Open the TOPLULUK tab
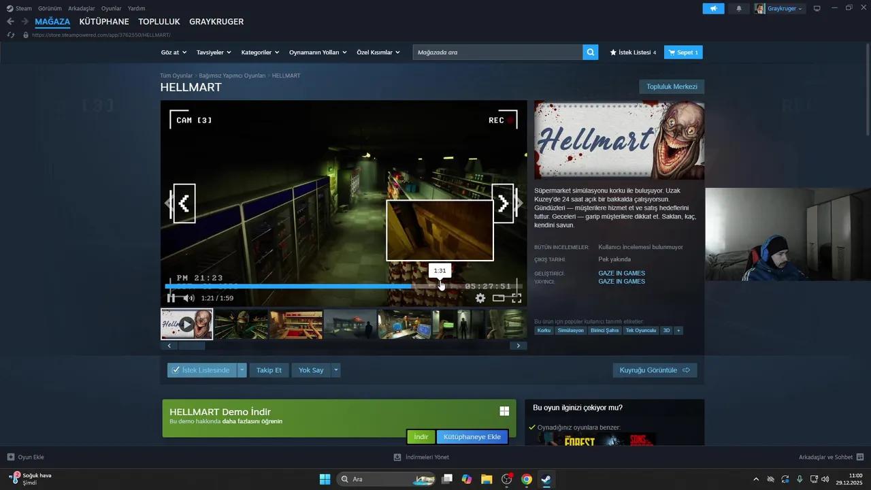871x490 pixels. (x=159, y=22)
